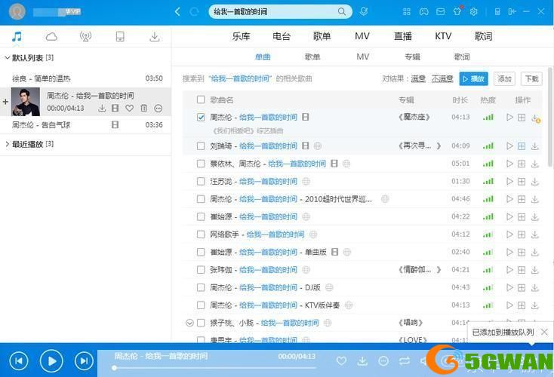Open the 《魔杰座》 album link

(x=414, y=117)
